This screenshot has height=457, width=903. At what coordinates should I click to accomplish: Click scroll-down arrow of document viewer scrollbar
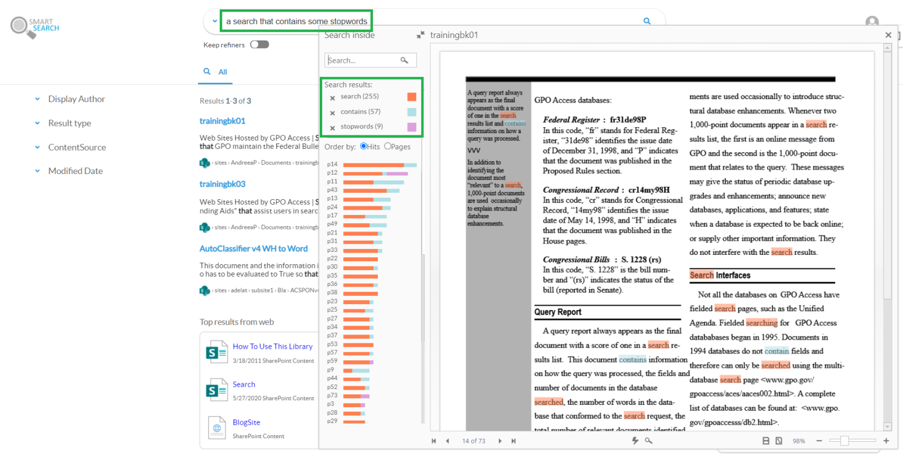[x=888, y=427]
